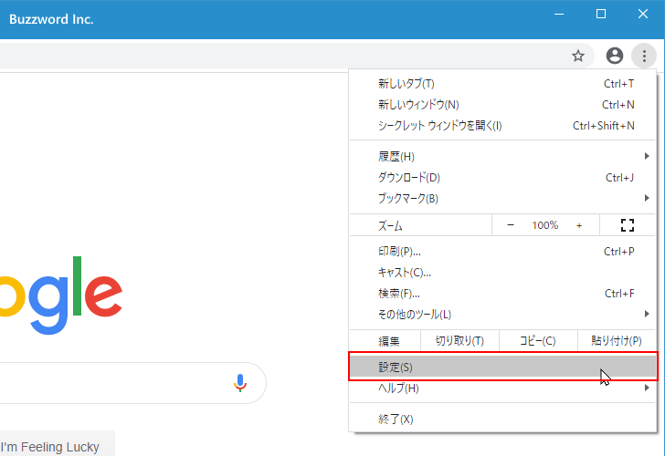The width and height of the screenshot is (665, 456).
Task: Choose キャスト(C)... from the menu
Action: pos(502,273)
